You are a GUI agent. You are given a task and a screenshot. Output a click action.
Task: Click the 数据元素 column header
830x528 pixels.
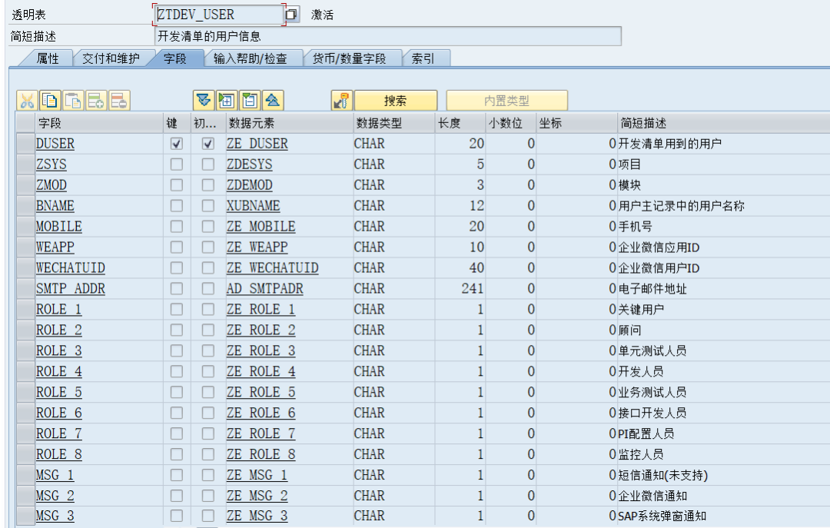point(290,123)
